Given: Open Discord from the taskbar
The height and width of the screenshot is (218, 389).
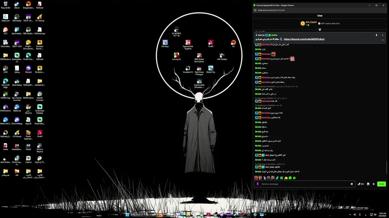Looking at the screenshot, I should pyautogui.click(x=222, y=214).
